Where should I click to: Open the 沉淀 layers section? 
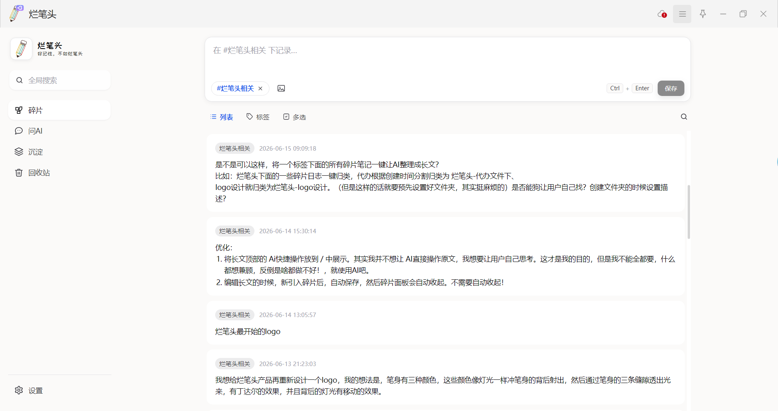click(x=60, y=152)
